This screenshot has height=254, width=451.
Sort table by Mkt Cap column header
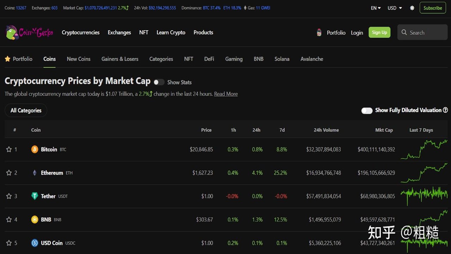tap(384, 130)
